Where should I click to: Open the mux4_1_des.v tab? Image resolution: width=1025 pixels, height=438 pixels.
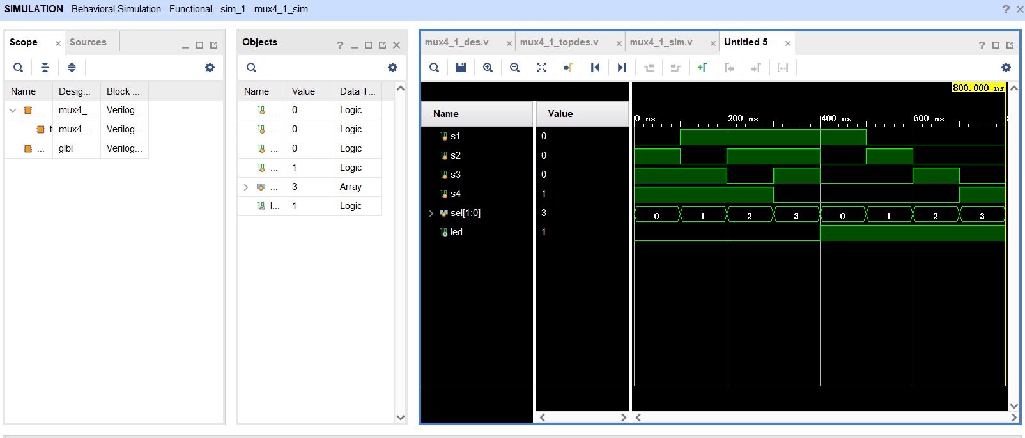[x=457, y=42]
